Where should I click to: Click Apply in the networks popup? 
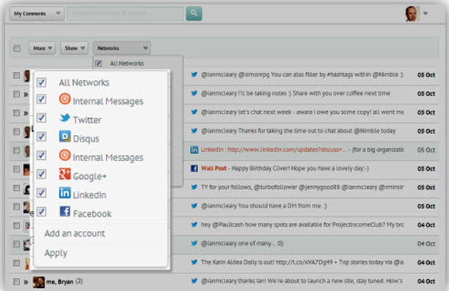(x=56, y=253)
